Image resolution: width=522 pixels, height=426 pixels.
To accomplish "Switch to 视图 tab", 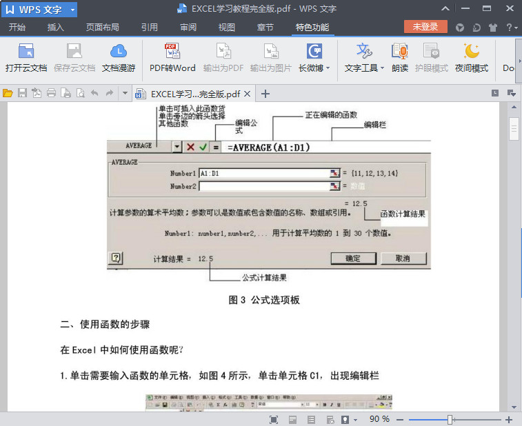I will [x=227, y=28].
